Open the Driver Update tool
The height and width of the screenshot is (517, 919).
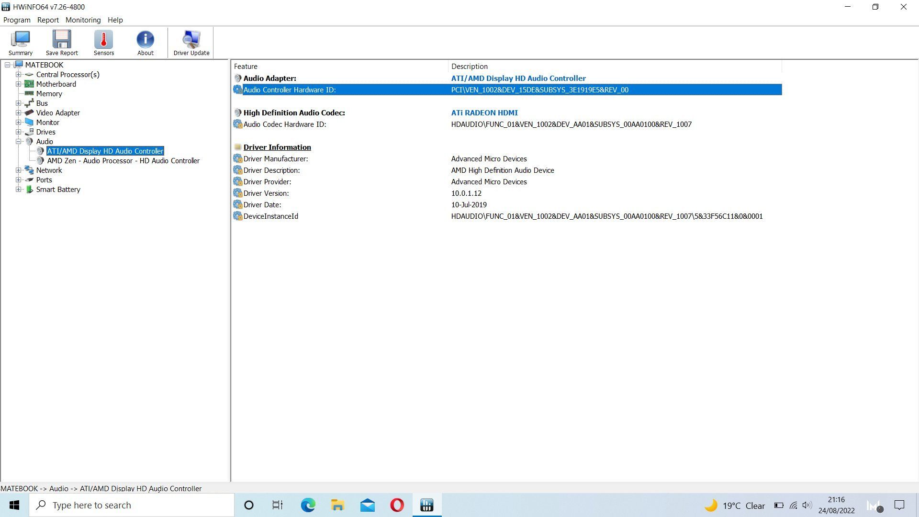pyautogui.click(x=191, y=43)
